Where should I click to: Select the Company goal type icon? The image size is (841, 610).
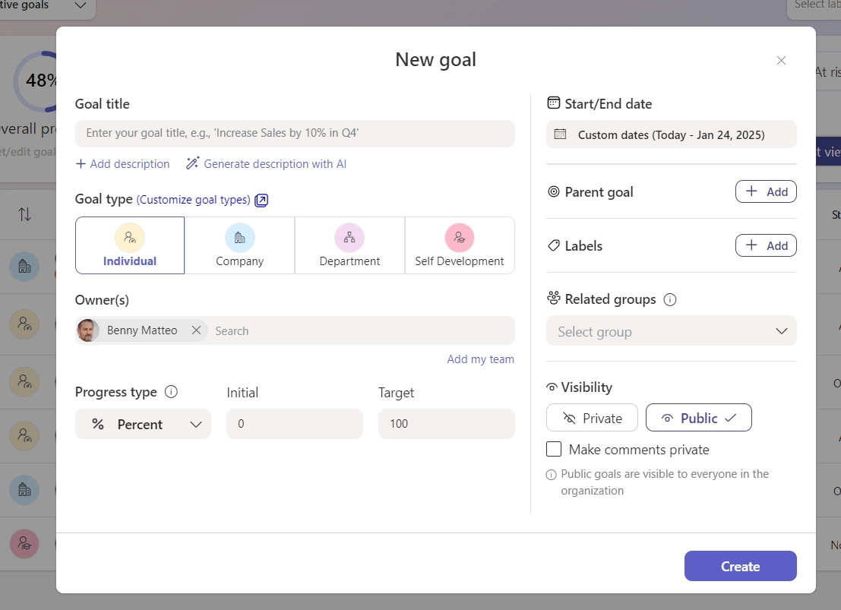(x=239, y=236)
